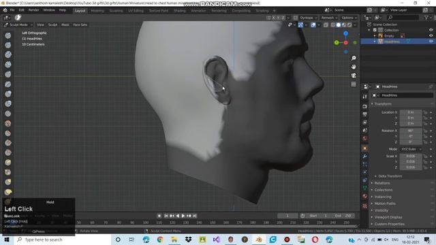Toggle camera view gizmo icon

tap(354, 76)
